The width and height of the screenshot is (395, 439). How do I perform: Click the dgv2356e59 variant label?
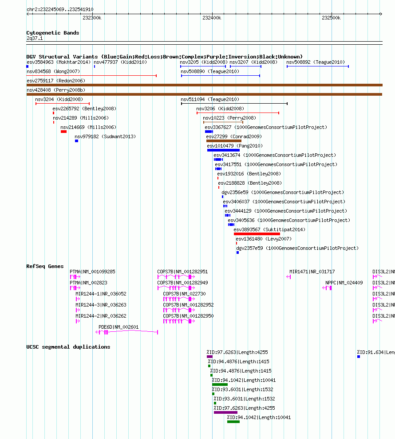283,192
